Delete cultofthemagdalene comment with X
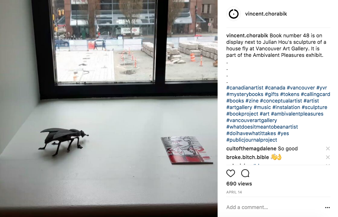This screenshot has width=338, height=217. (x=327, y=149)
